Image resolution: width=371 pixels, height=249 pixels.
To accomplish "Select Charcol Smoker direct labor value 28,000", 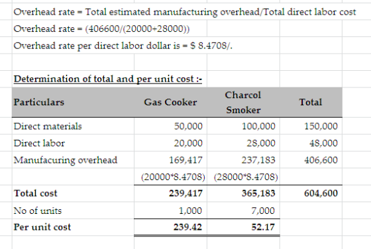I will pyautogui.click(x=261, y=143).
